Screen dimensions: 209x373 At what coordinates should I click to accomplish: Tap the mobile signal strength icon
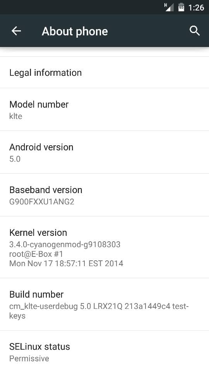click(169, 7)
